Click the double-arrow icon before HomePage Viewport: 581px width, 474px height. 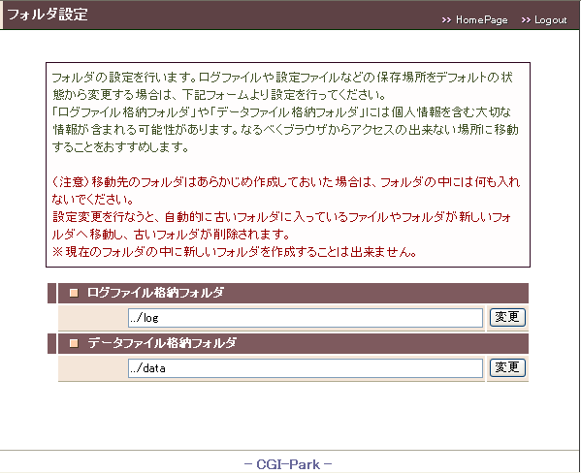pyautogui.click(x=446, y=20)
